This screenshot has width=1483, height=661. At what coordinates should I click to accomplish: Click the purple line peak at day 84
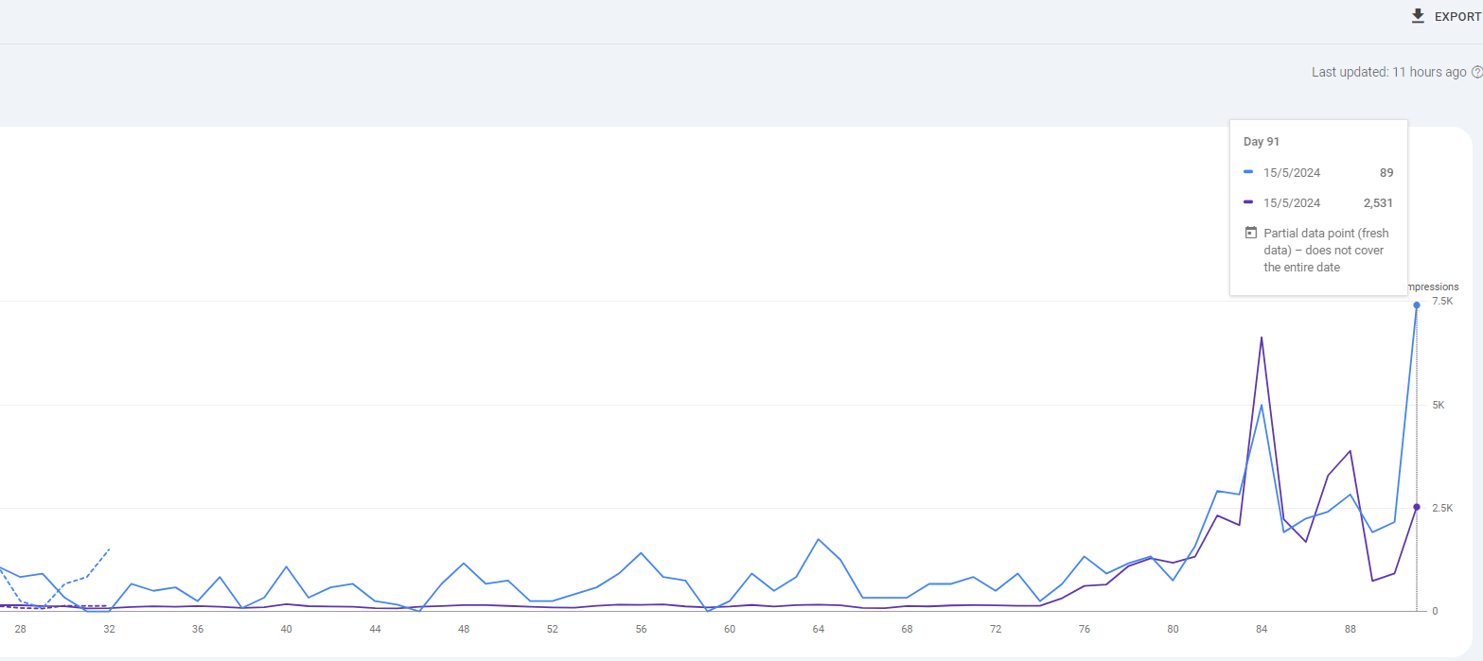(1262, 338)
